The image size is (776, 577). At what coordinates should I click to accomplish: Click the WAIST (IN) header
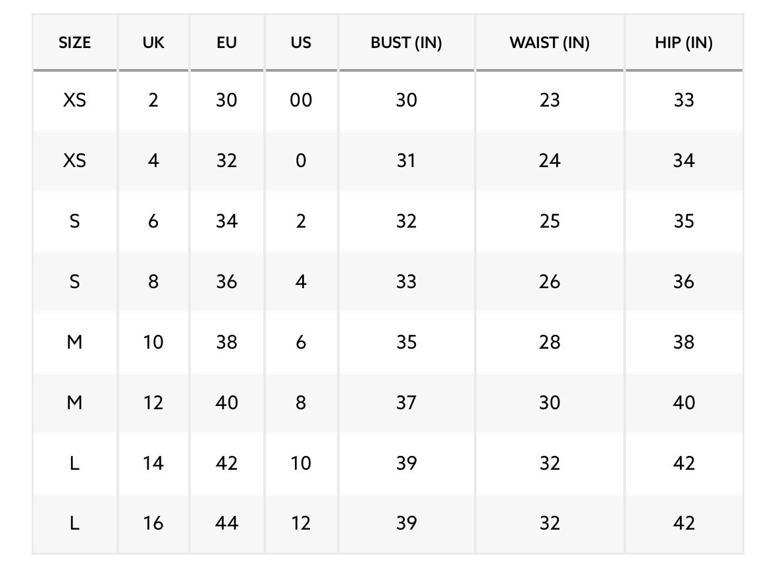(x=550, y=43)
